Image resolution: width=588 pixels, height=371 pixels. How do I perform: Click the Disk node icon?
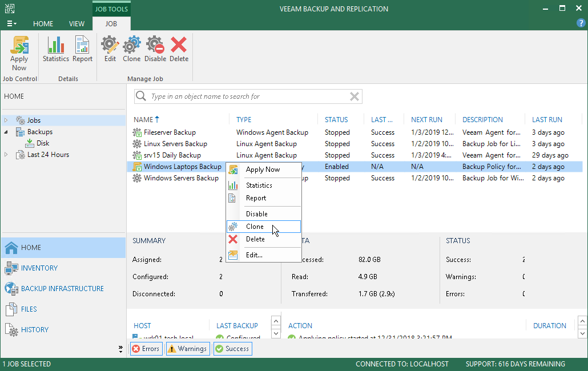[30, 143]
